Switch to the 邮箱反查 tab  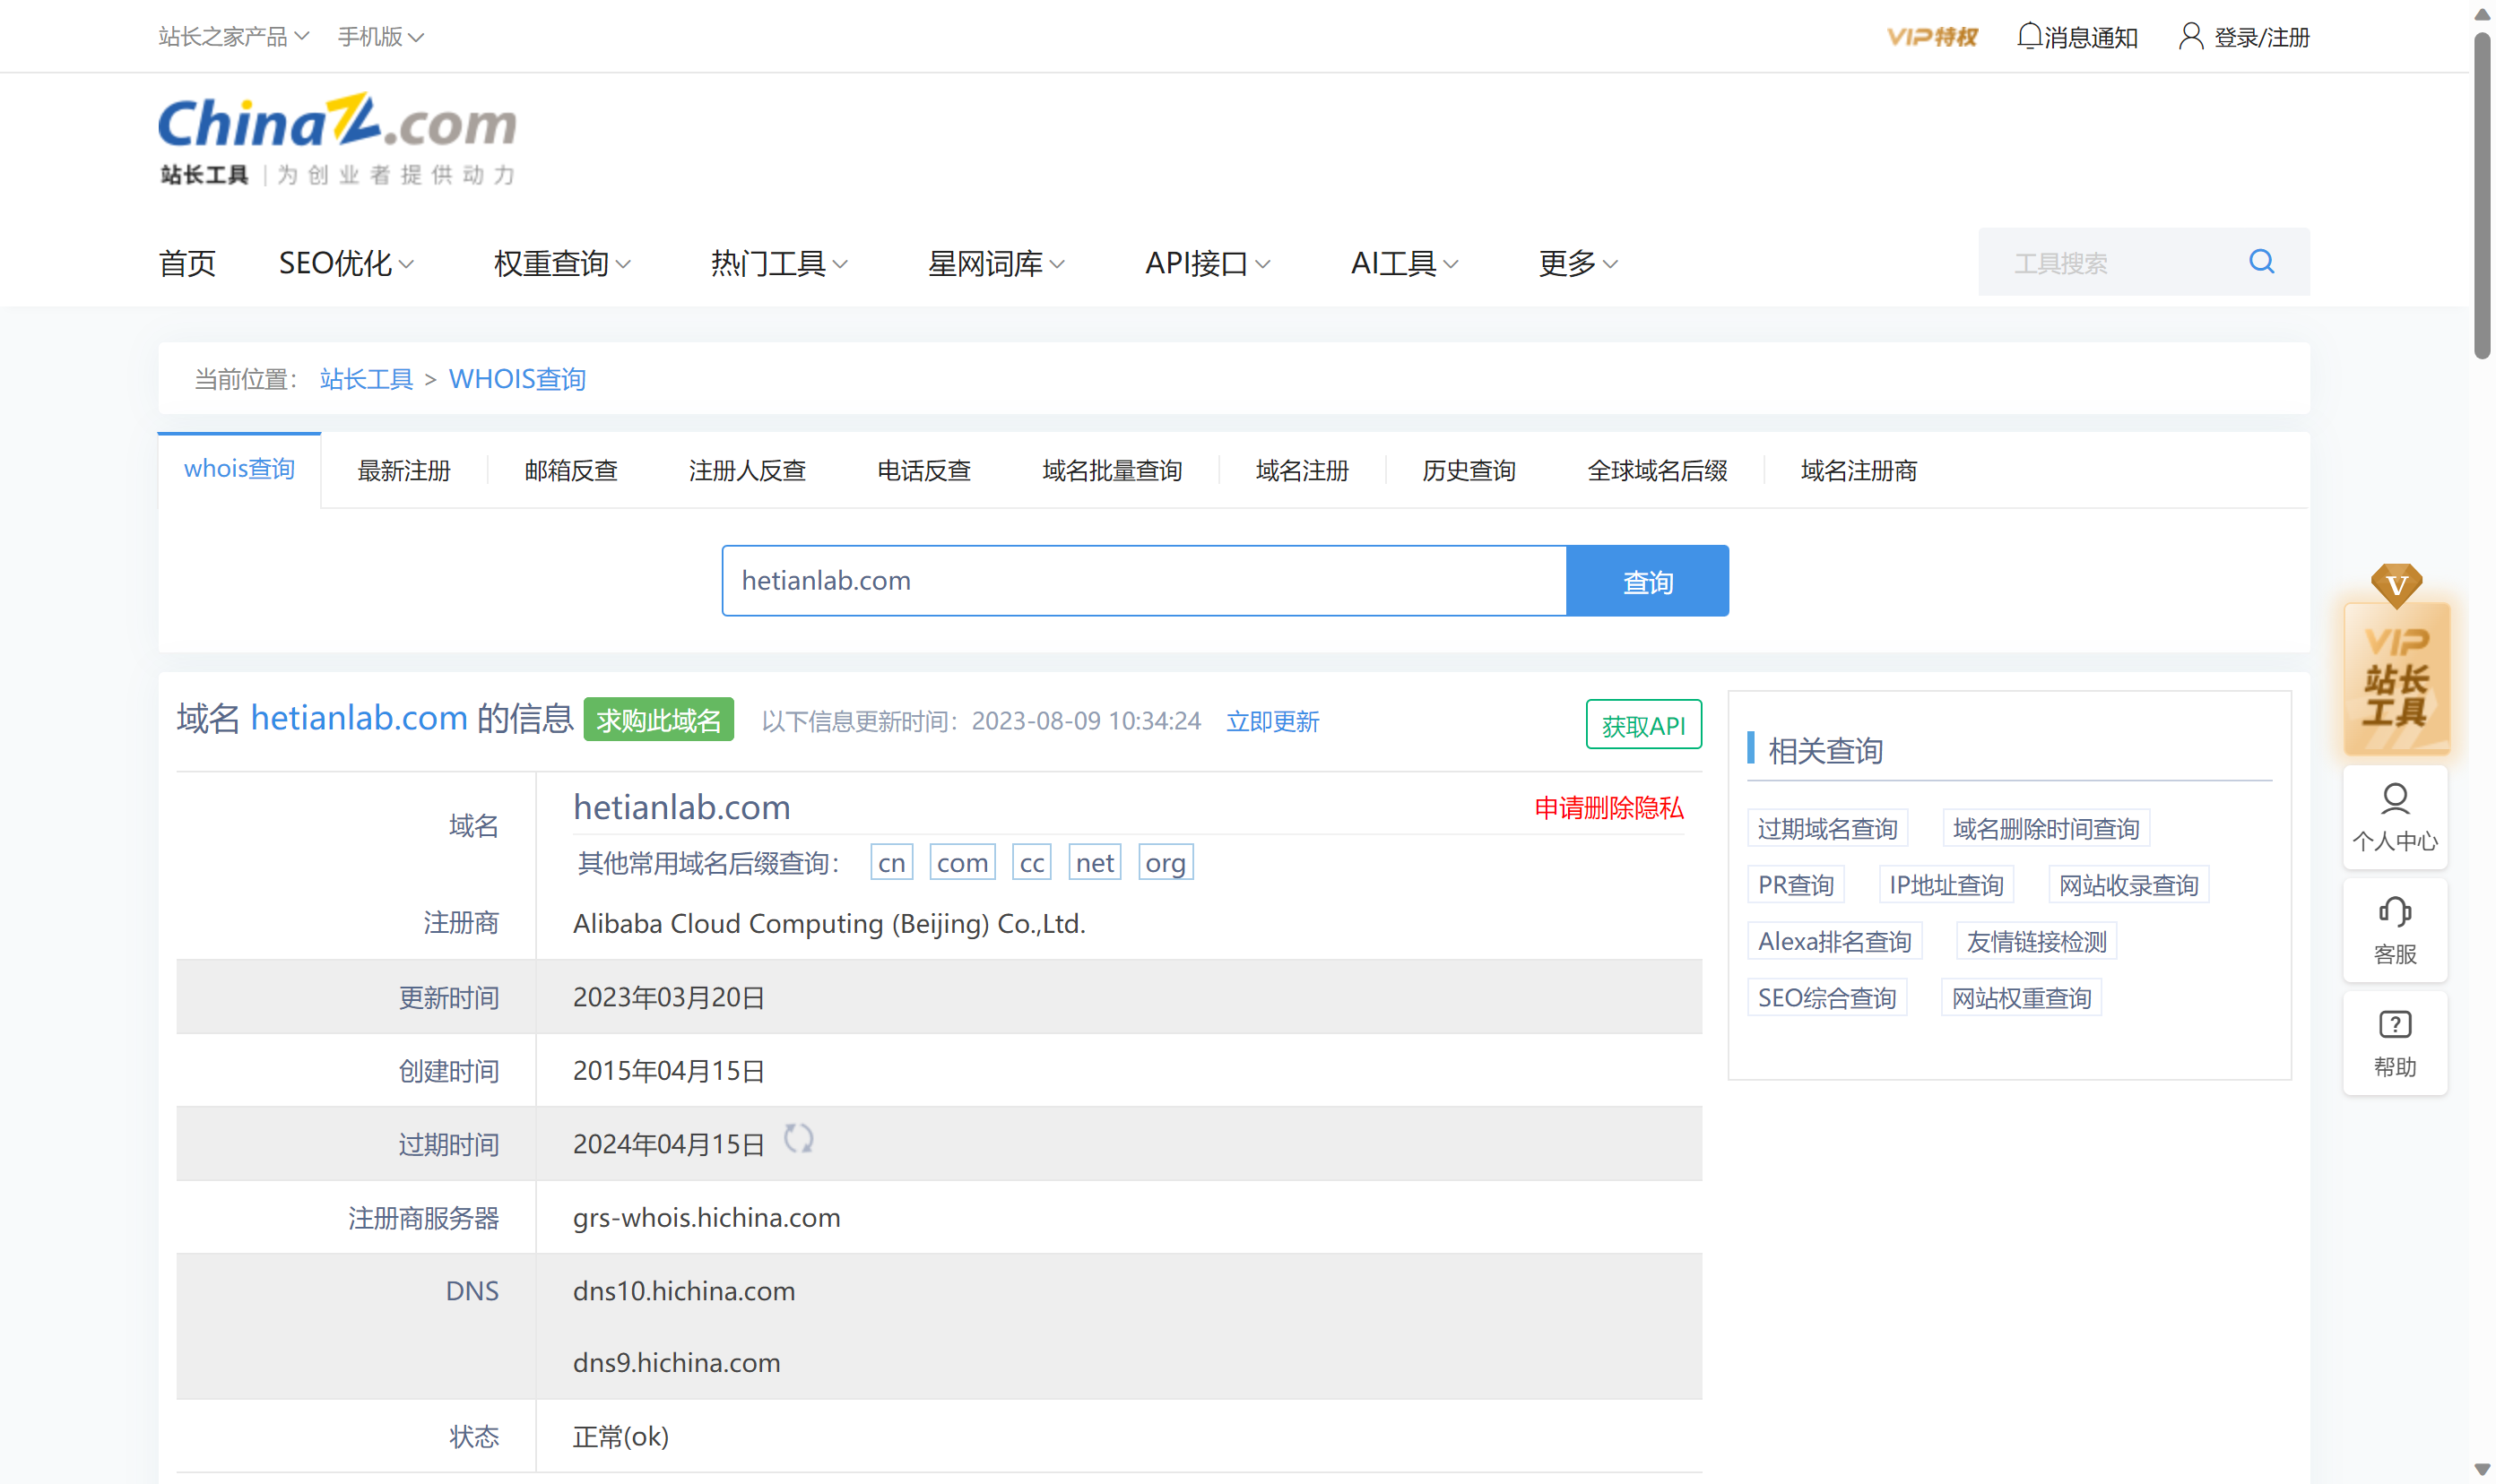point(570,471)
